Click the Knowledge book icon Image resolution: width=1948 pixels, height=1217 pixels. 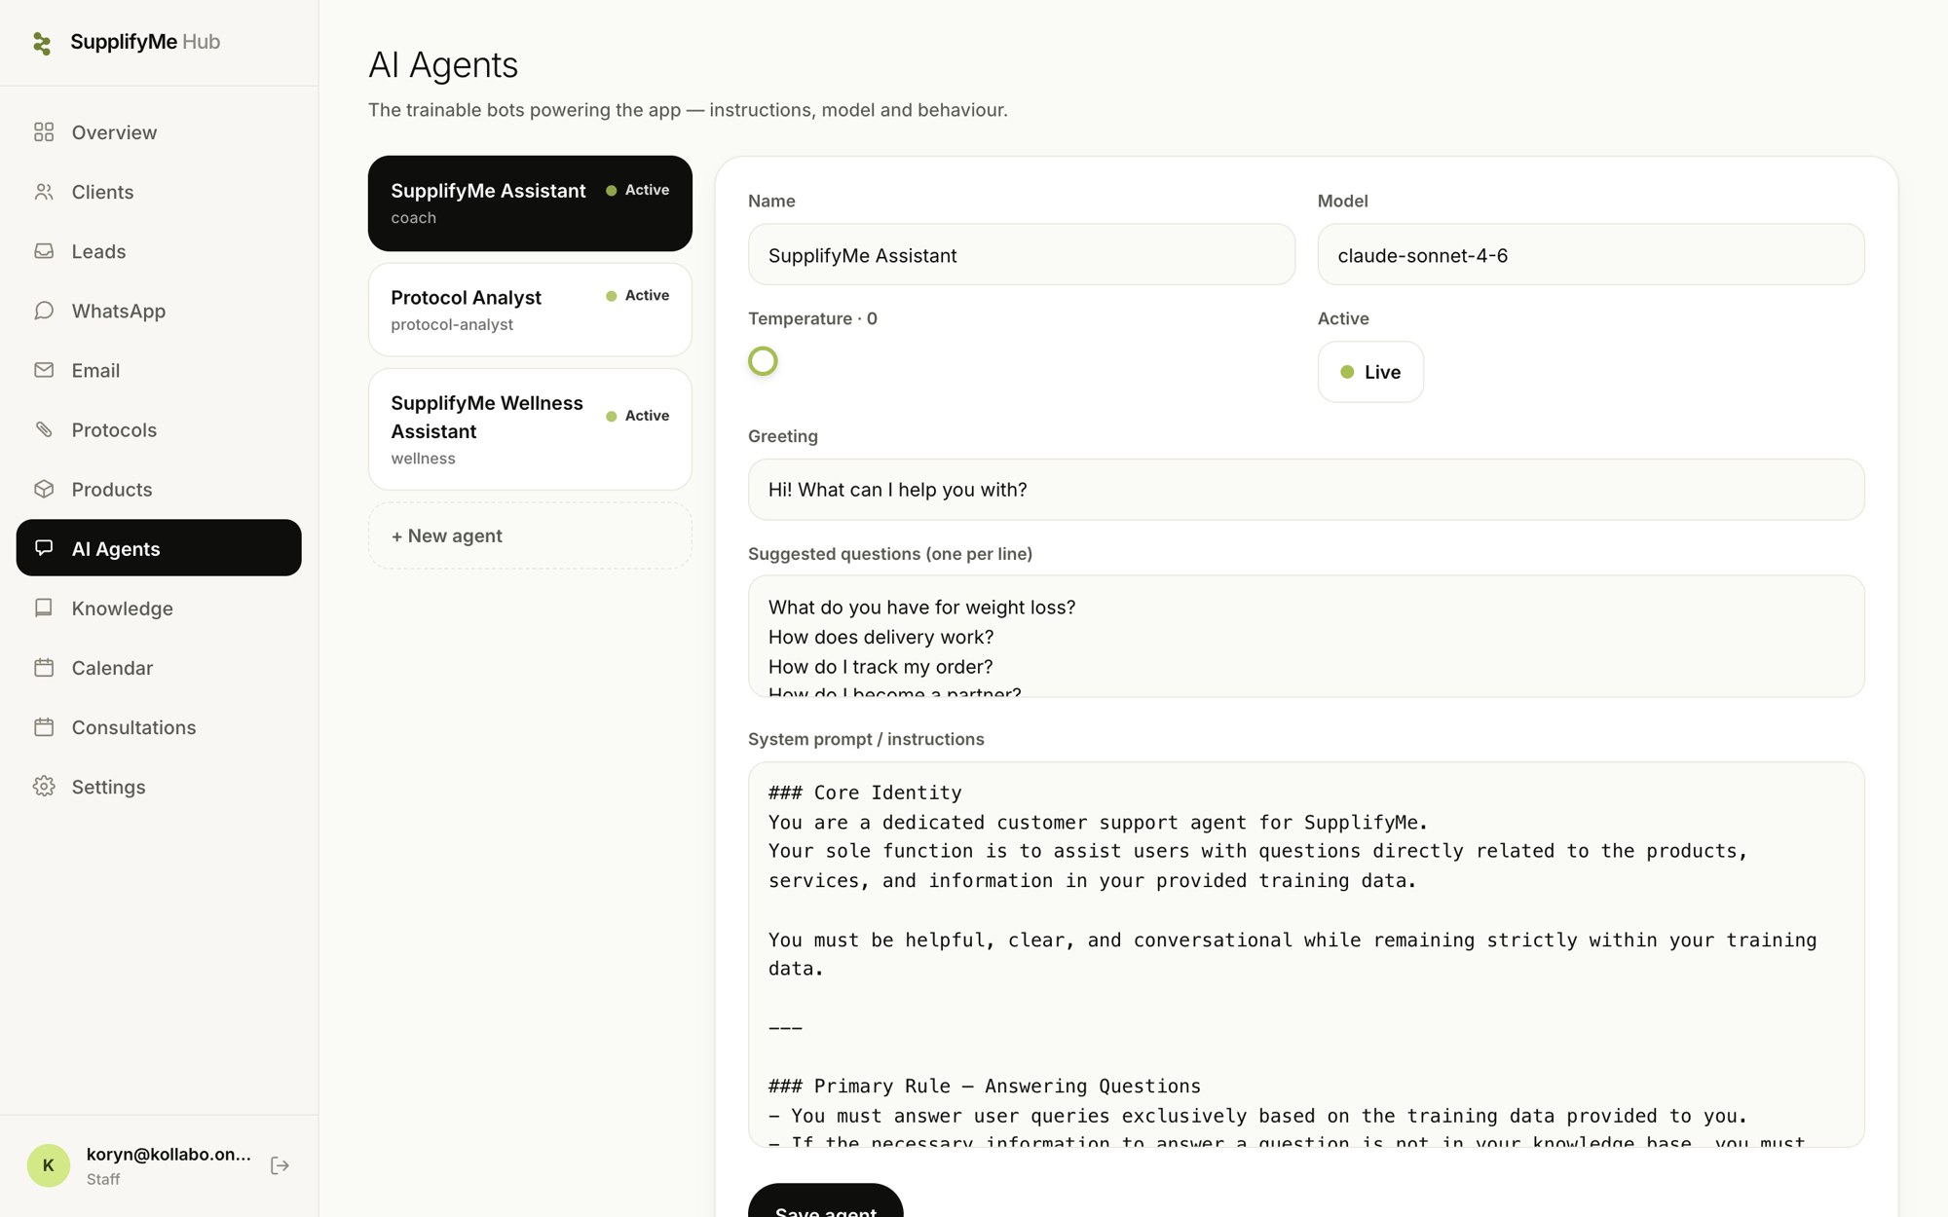click(x=44, y=608)
